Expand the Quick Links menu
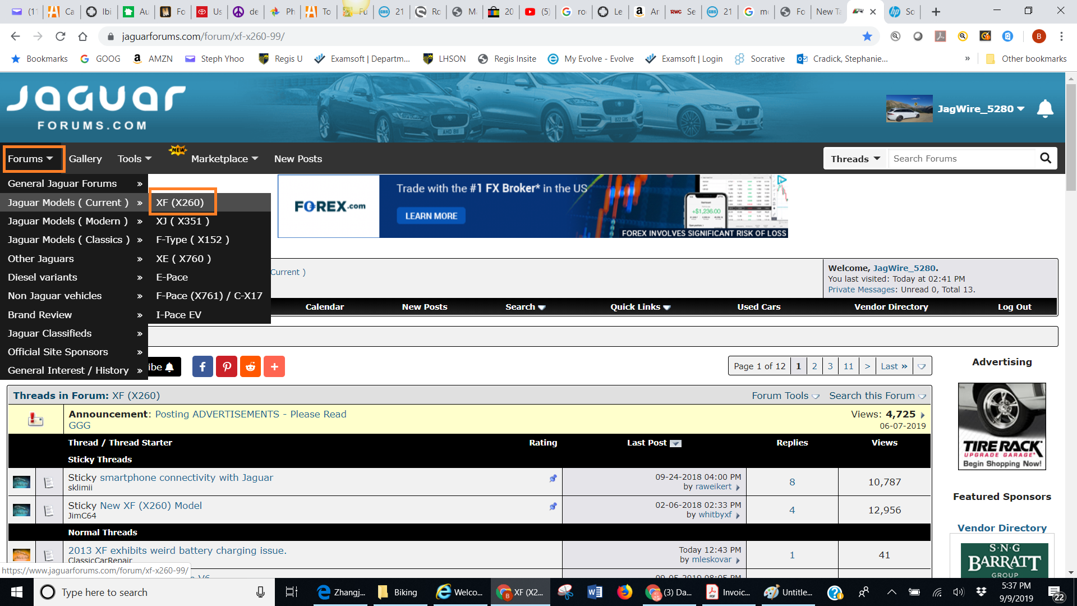1077x606 pixels. coord(640,307)
